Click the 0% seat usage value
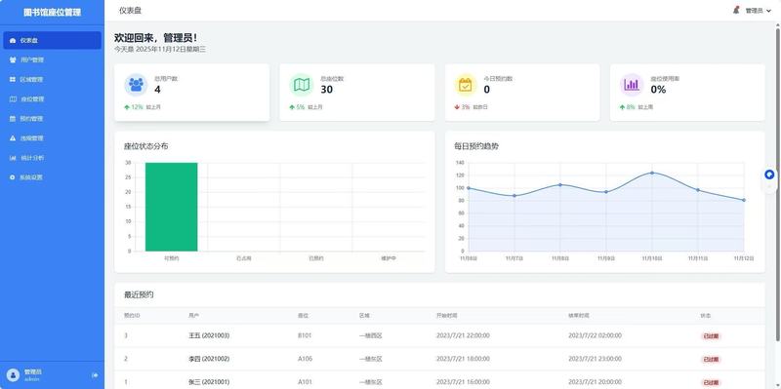781x389 pixels. click(658, 90)
